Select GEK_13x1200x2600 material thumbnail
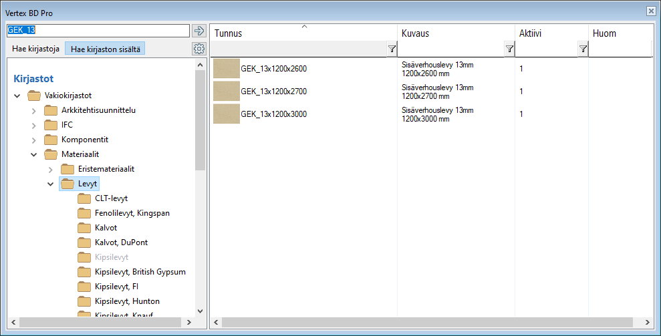Viewport: 661px width, 336px height. [226, 68]
